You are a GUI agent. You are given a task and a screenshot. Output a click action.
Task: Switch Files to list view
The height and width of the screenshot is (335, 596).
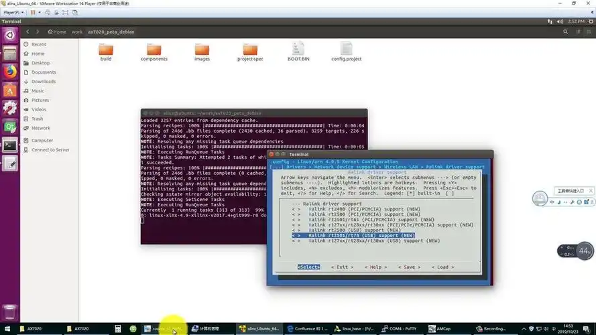(578, 32)
